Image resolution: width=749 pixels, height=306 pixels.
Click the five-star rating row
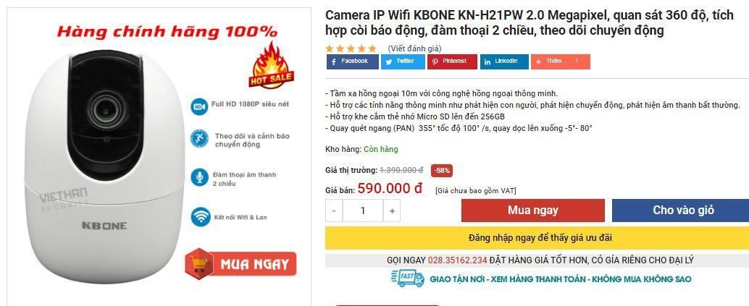[351, 48]
